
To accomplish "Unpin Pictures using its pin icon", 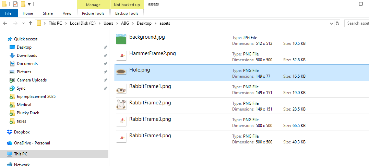I will (105, 72).
